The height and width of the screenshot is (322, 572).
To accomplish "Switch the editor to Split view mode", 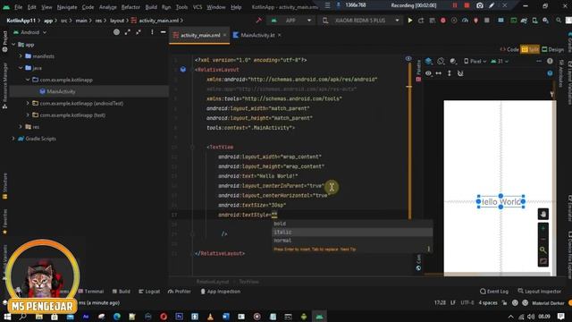I will pyautogui.click(x=530, y=50).
